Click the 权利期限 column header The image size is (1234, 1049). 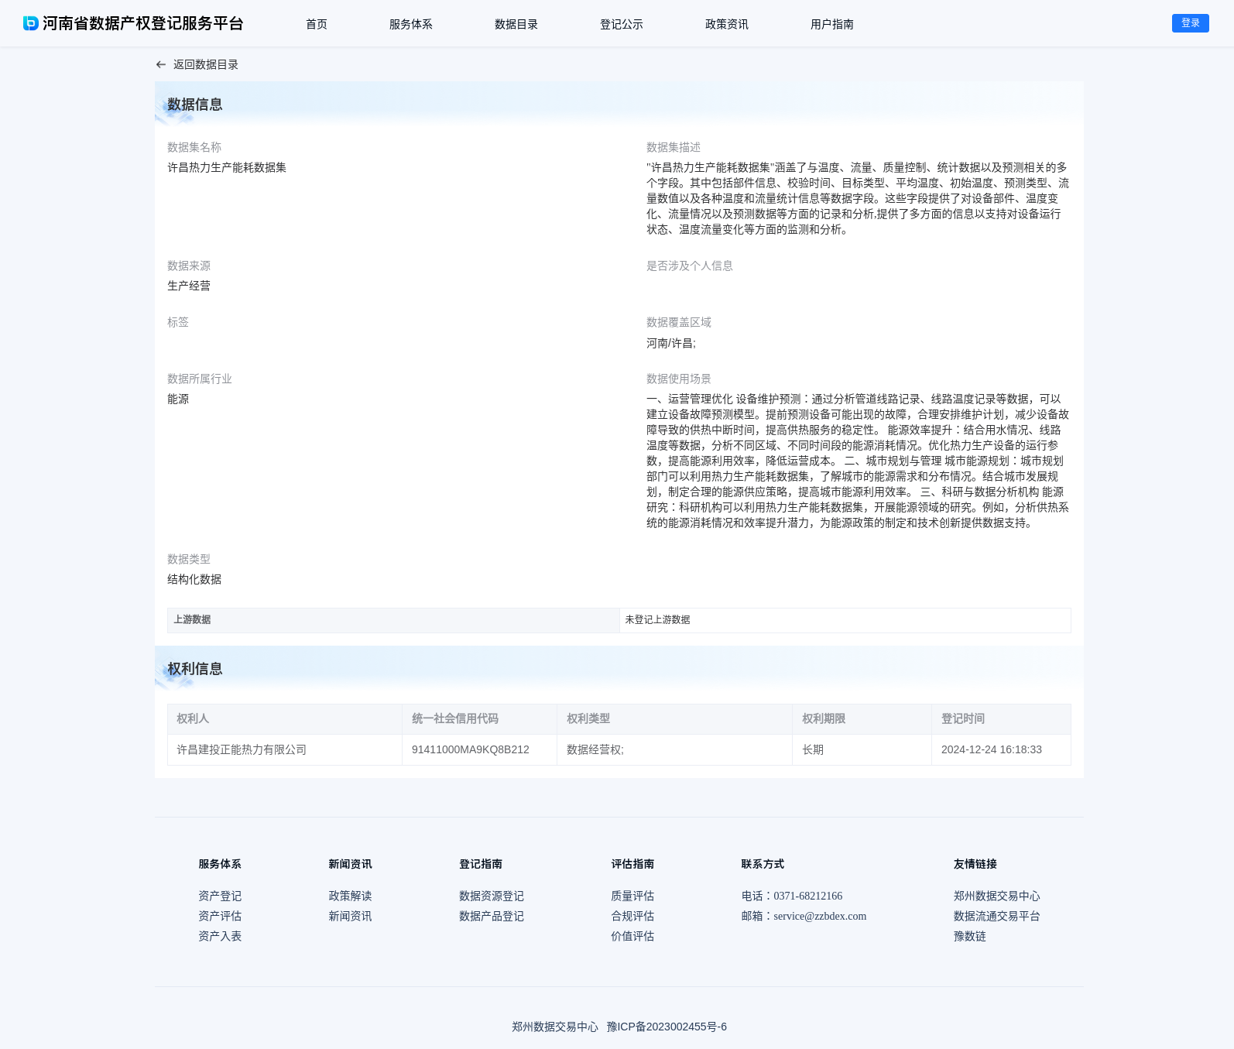pos(862,718)
